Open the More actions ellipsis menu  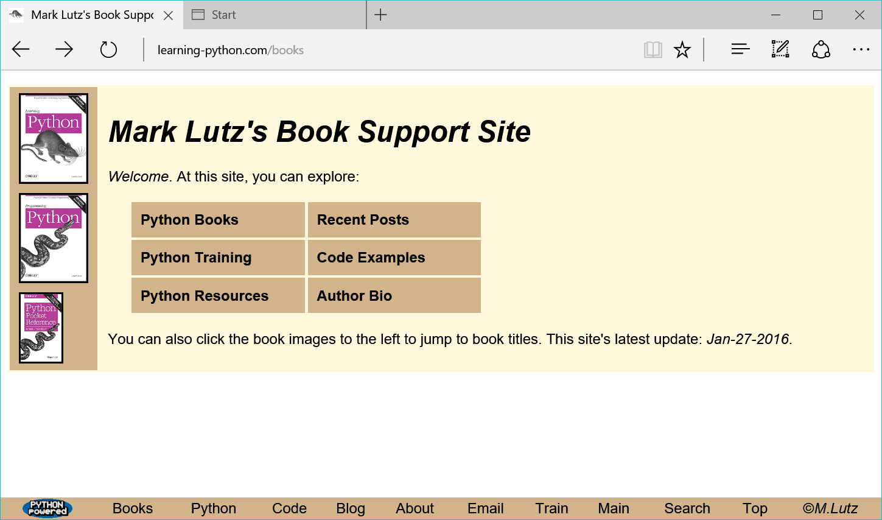click(861, 50)
